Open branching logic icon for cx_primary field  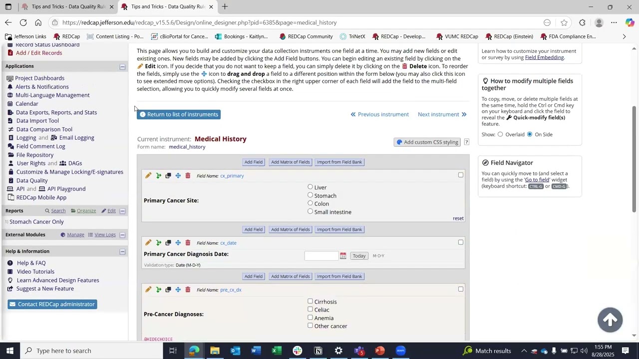click(158, 176)
